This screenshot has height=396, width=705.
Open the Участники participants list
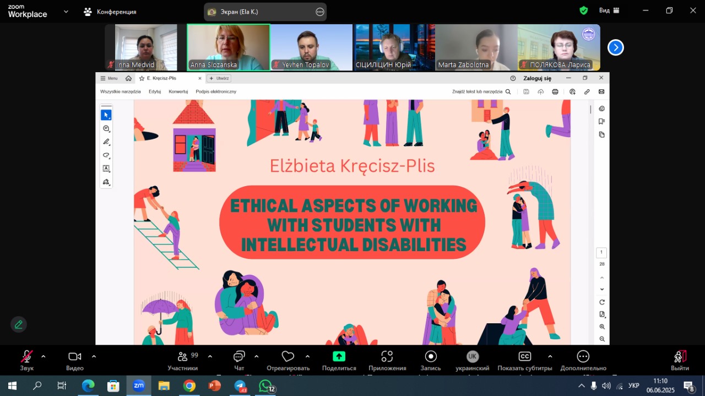(x=183, y=357)
